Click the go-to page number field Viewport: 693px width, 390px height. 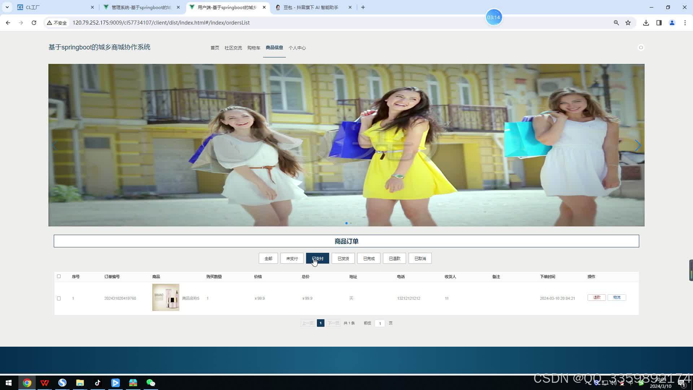tap(380, 324)
